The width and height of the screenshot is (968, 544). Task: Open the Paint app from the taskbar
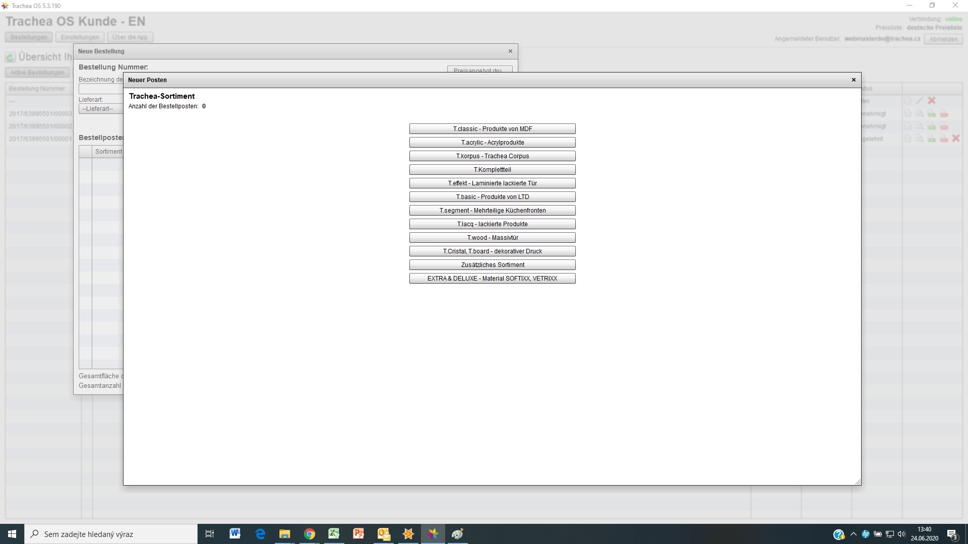tap(457, 534)
